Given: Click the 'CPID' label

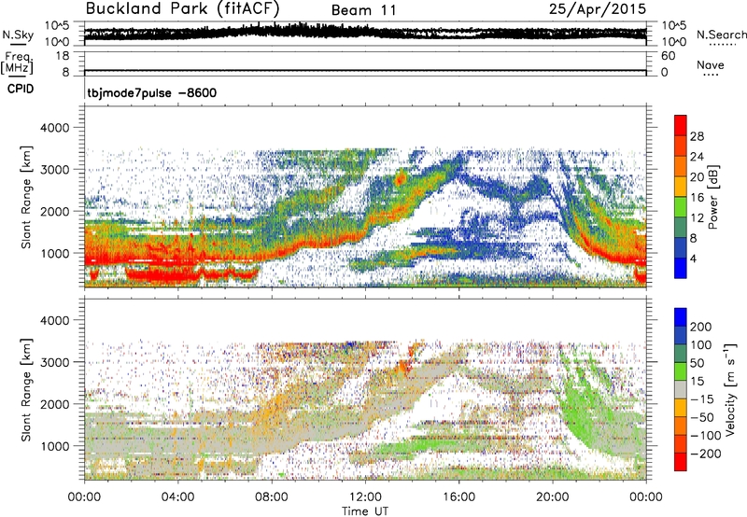Looking at the screenshot, I should (21, 89).
